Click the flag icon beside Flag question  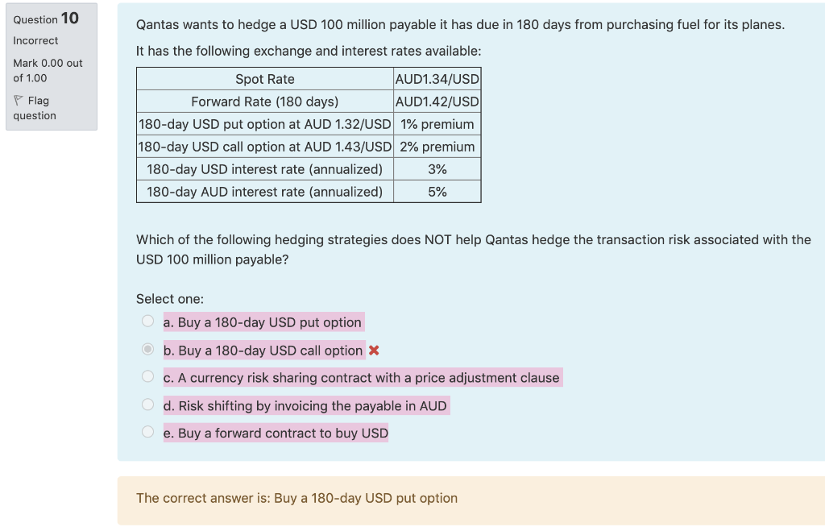pyautogui.click(x=19, y=100)
